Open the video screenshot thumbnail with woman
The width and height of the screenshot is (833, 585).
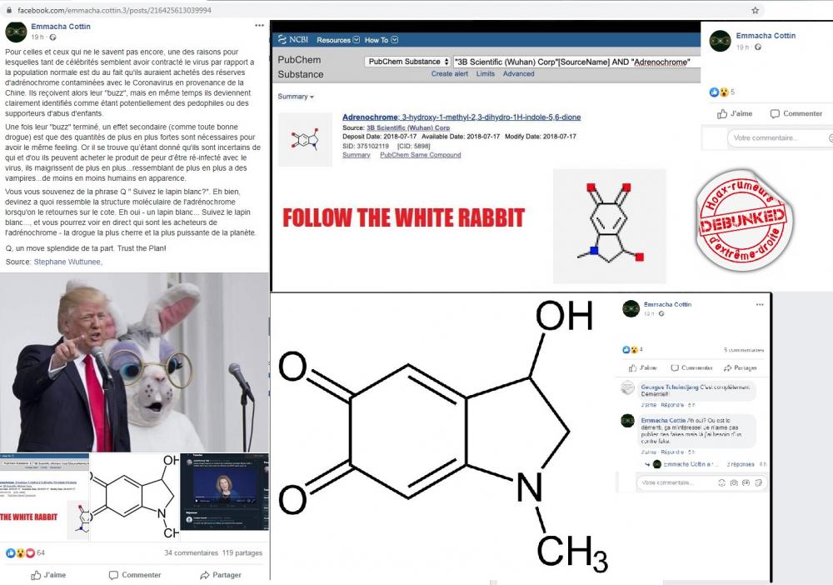(225, 492)
